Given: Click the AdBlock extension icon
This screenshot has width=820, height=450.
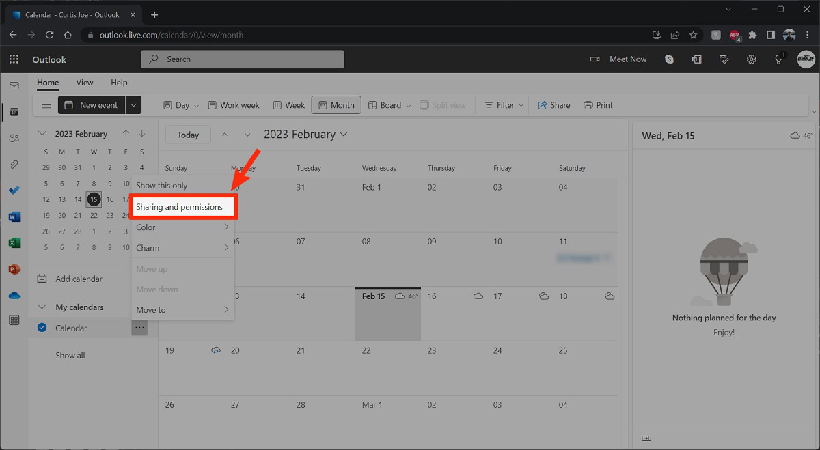Looking at the screenshot, I should pyautogui.click(x=735, y=35).
